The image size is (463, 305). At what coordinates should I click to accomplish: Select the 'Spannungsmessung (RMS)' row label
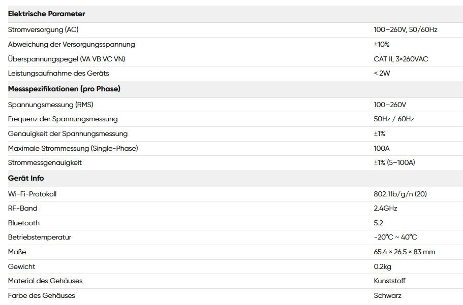(51, 105)
